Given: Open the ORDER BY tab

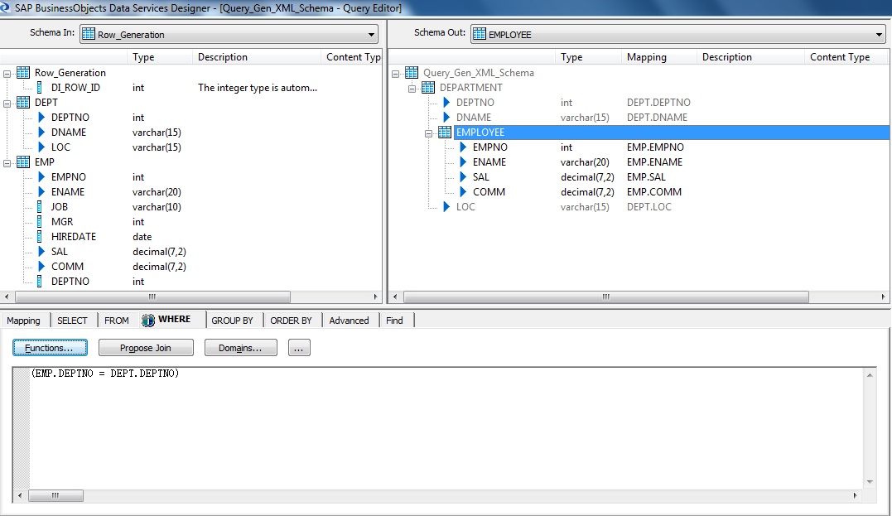Looking at the screenshot, I should coord(292,321).
